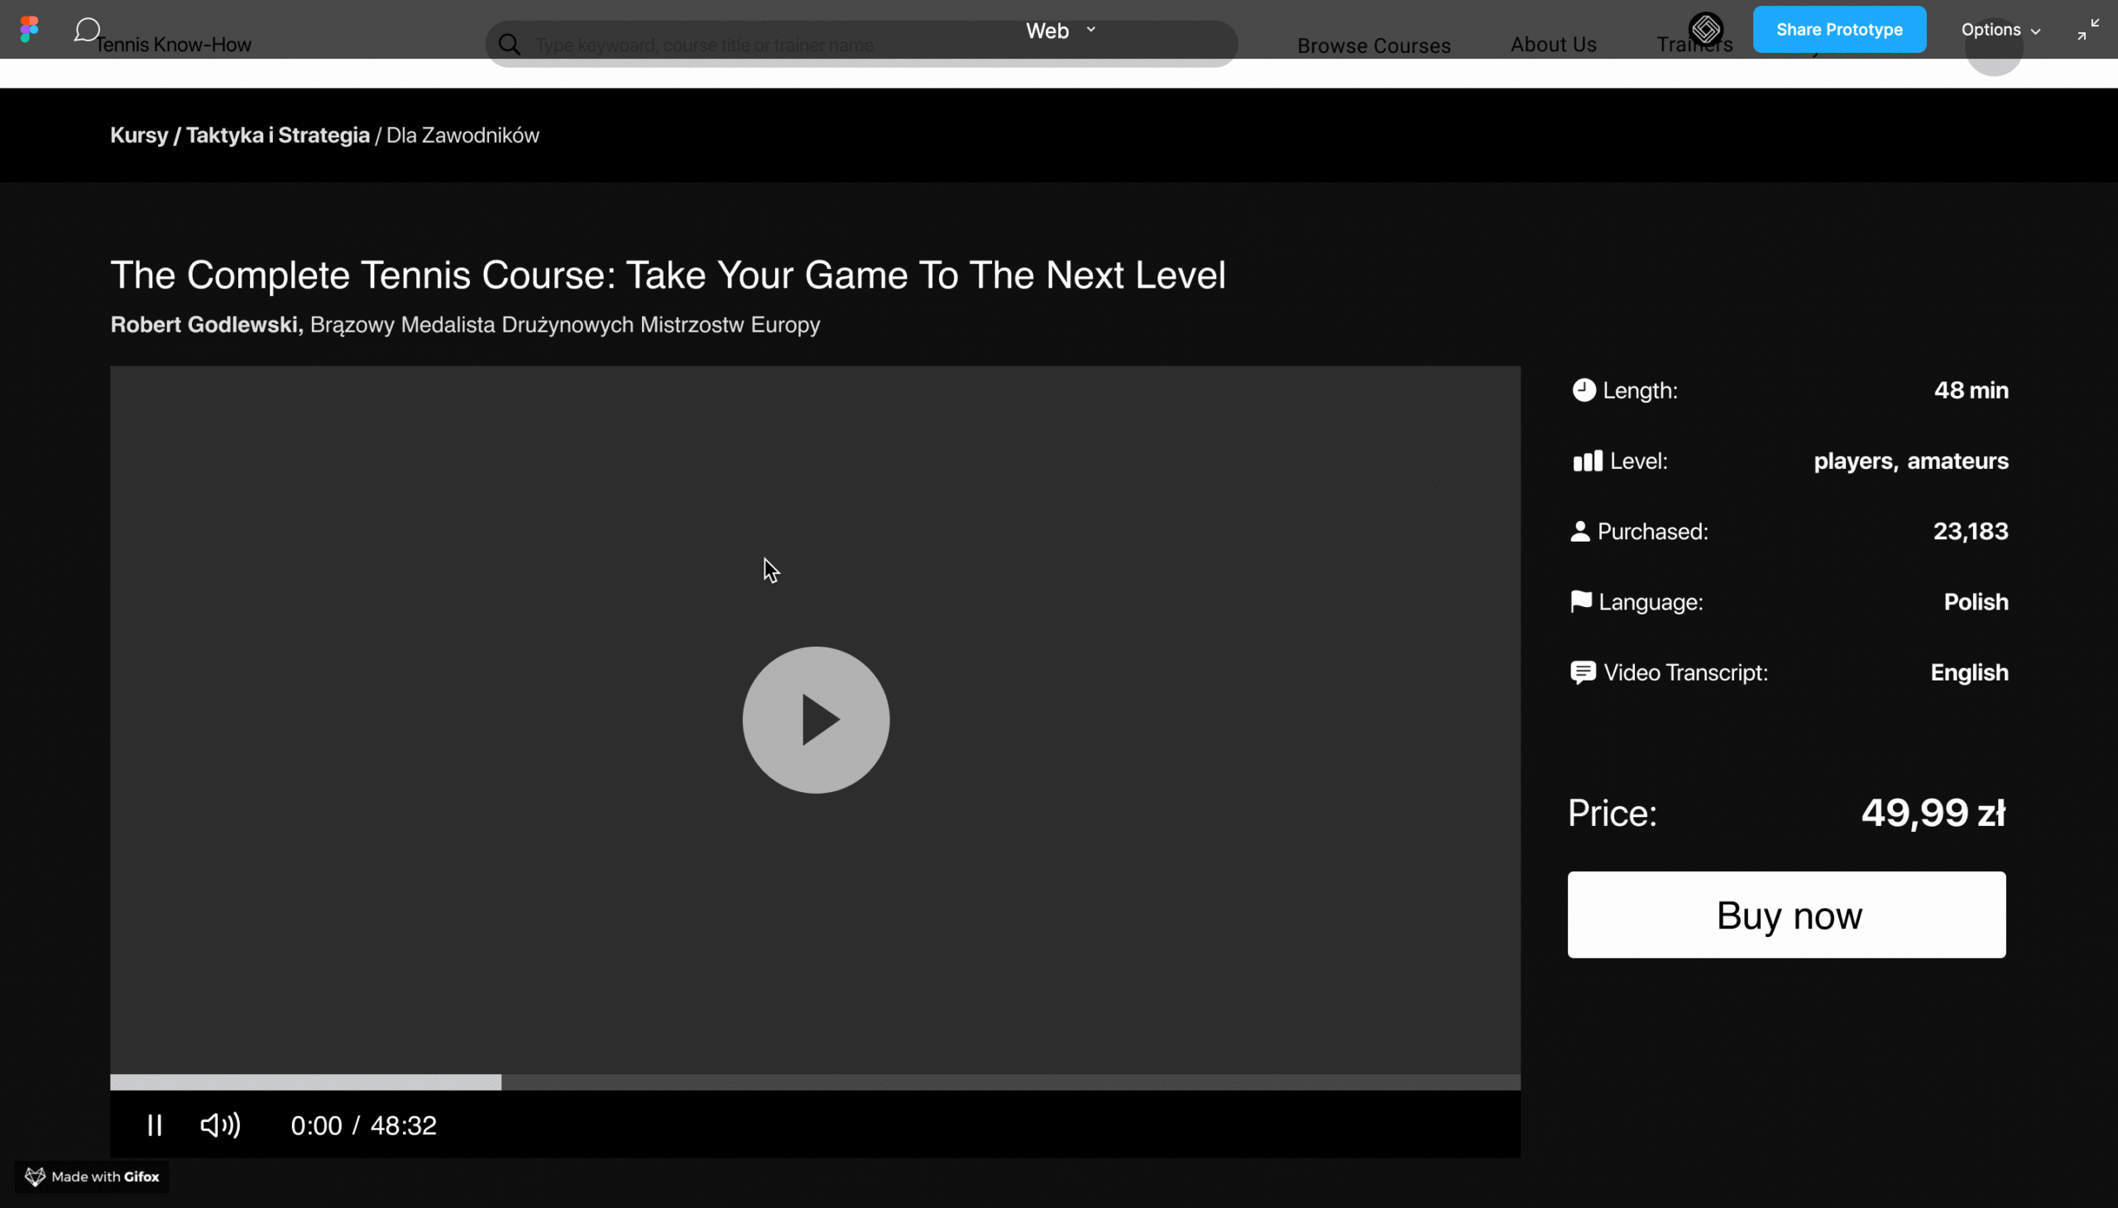2118x1208 pixels.
Task: Start the video with the big play button
Action: 816,719
